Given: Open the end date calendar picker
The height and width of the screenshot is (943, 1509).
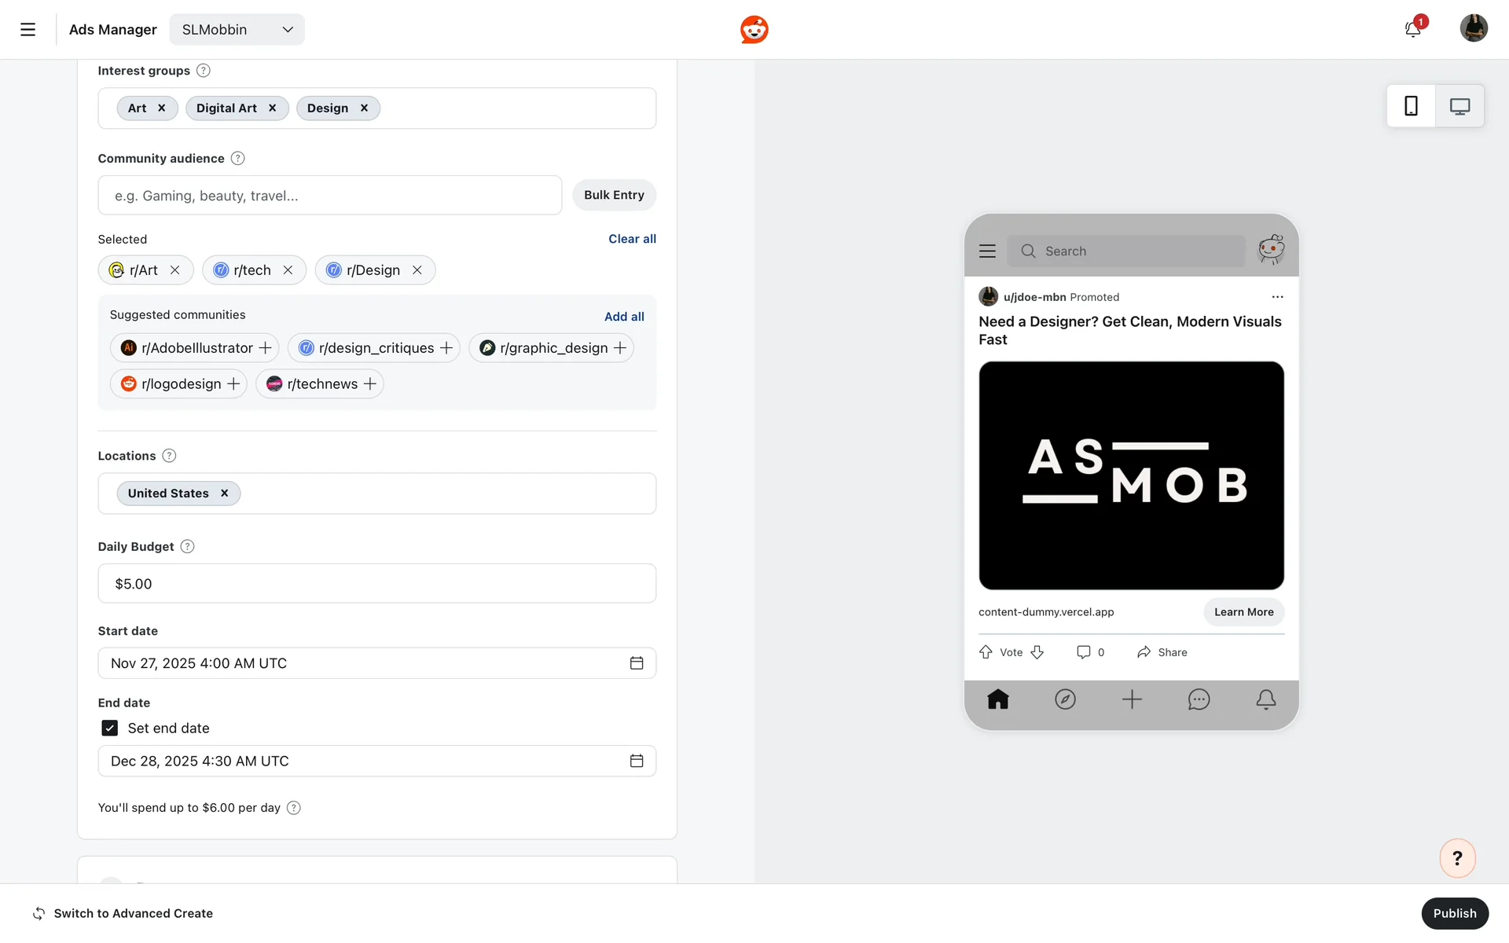Looking at the screenshot, I should point(637,761).
